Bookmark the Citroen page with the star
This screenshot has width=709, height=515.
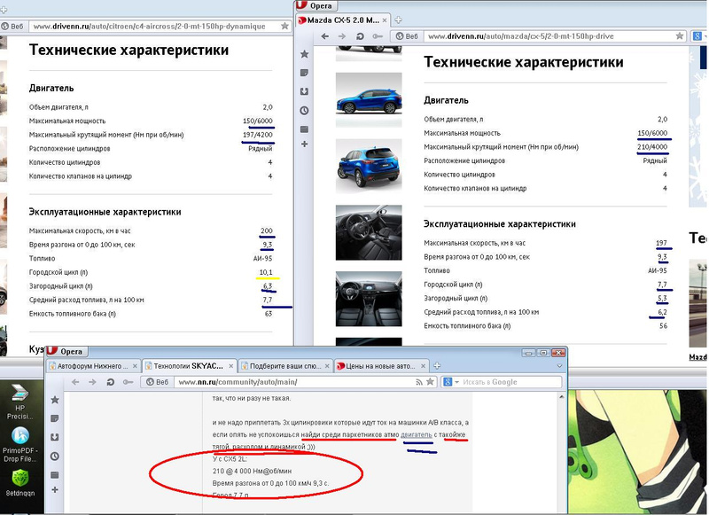284,27
